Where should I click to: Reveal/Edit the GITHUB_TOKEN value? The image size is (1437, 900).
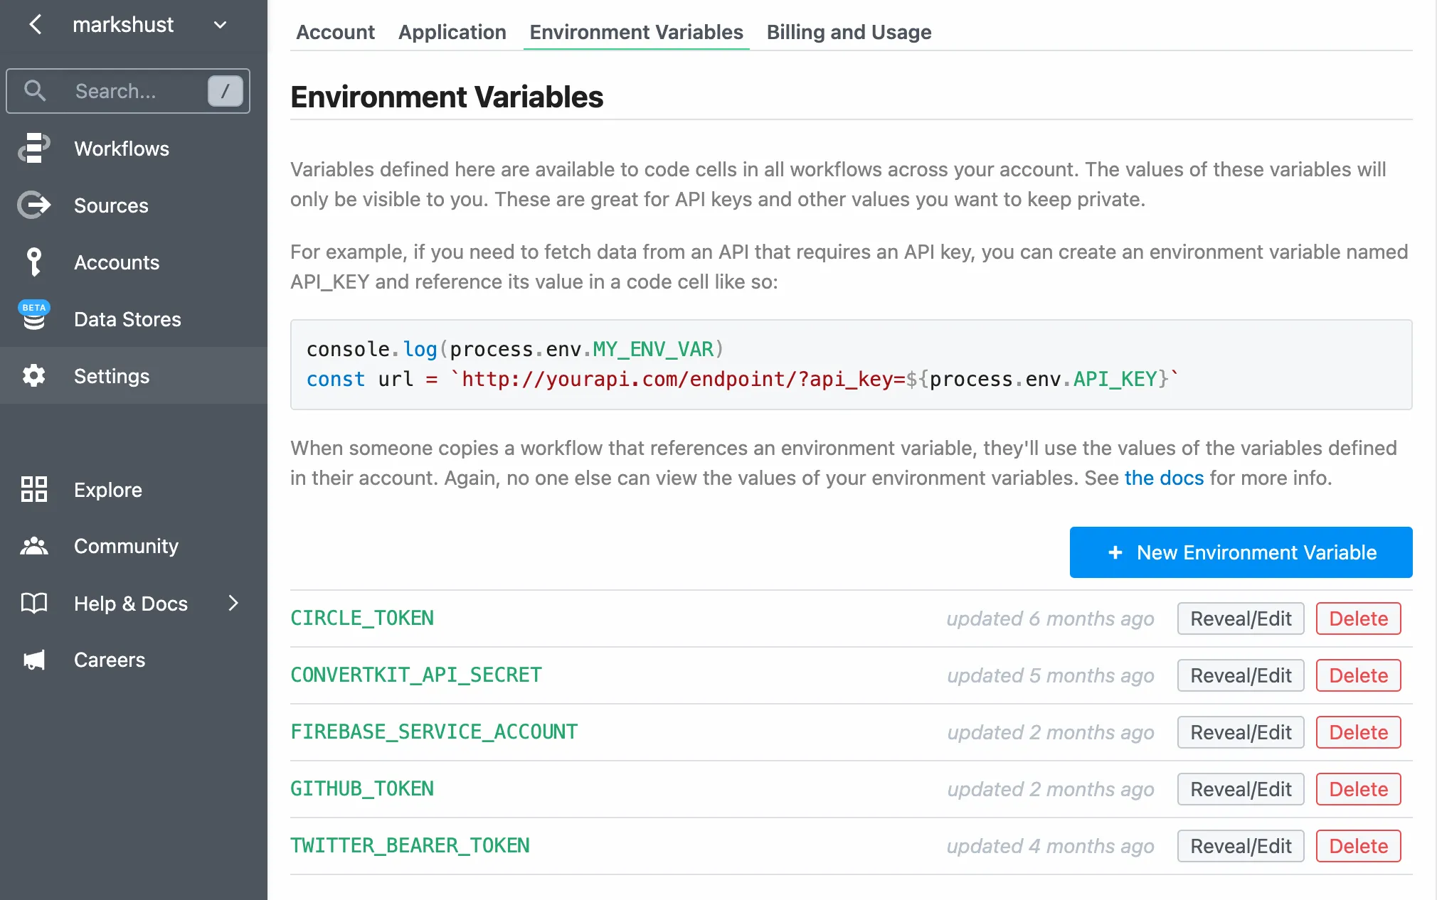1239,789
